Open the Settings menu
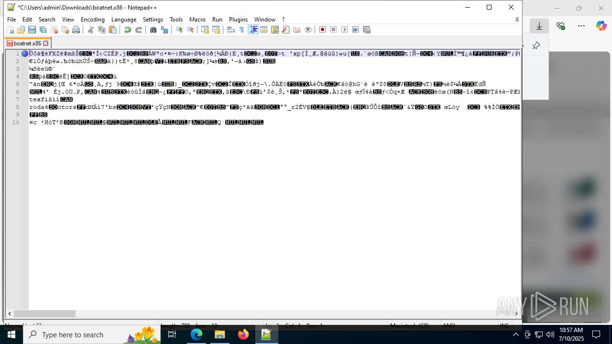This screenshot has width=612, height=344. (x=153, y=20)
